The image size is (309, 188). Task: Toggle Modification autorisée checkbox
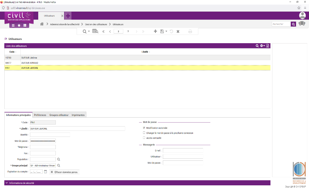(x=144, y=128)
